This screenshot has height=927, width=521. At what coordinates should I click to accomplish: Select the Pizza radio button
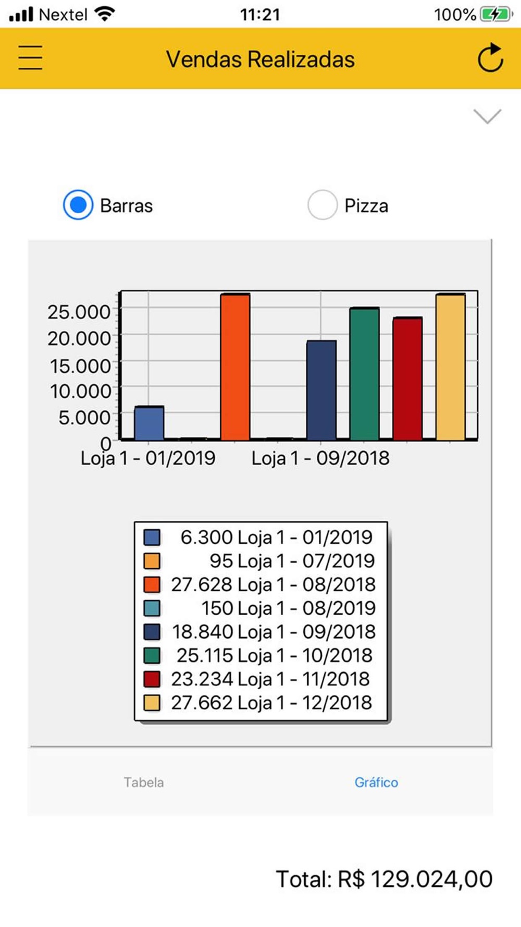point(322,205)
